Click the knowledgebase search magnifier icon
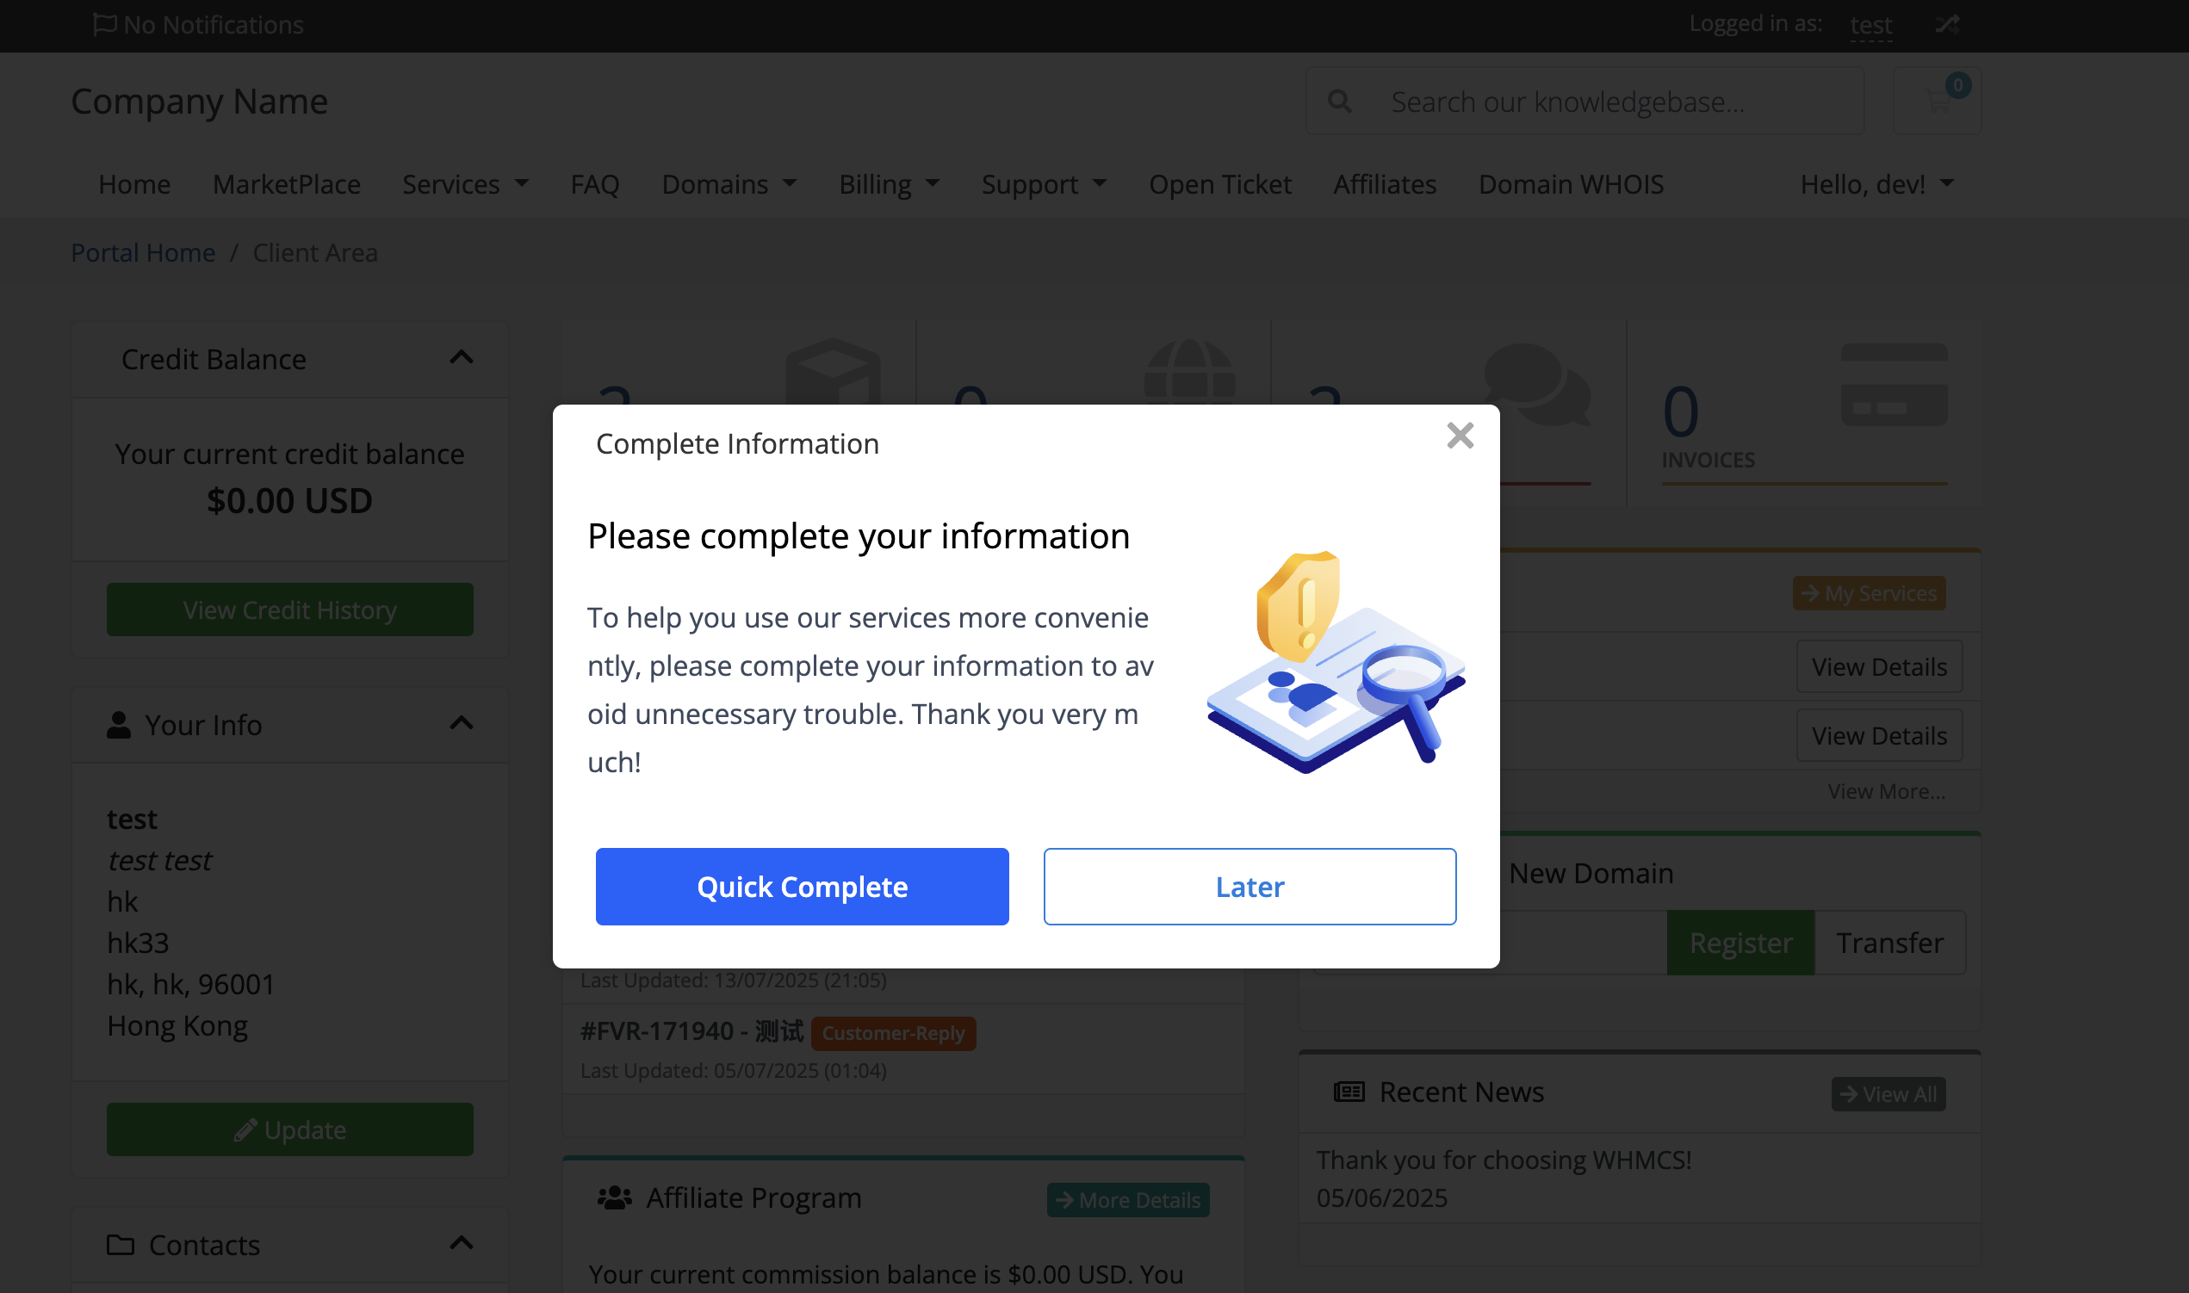Image resolution: width=2189 pixels, height=1293 pixels. 1339,102
